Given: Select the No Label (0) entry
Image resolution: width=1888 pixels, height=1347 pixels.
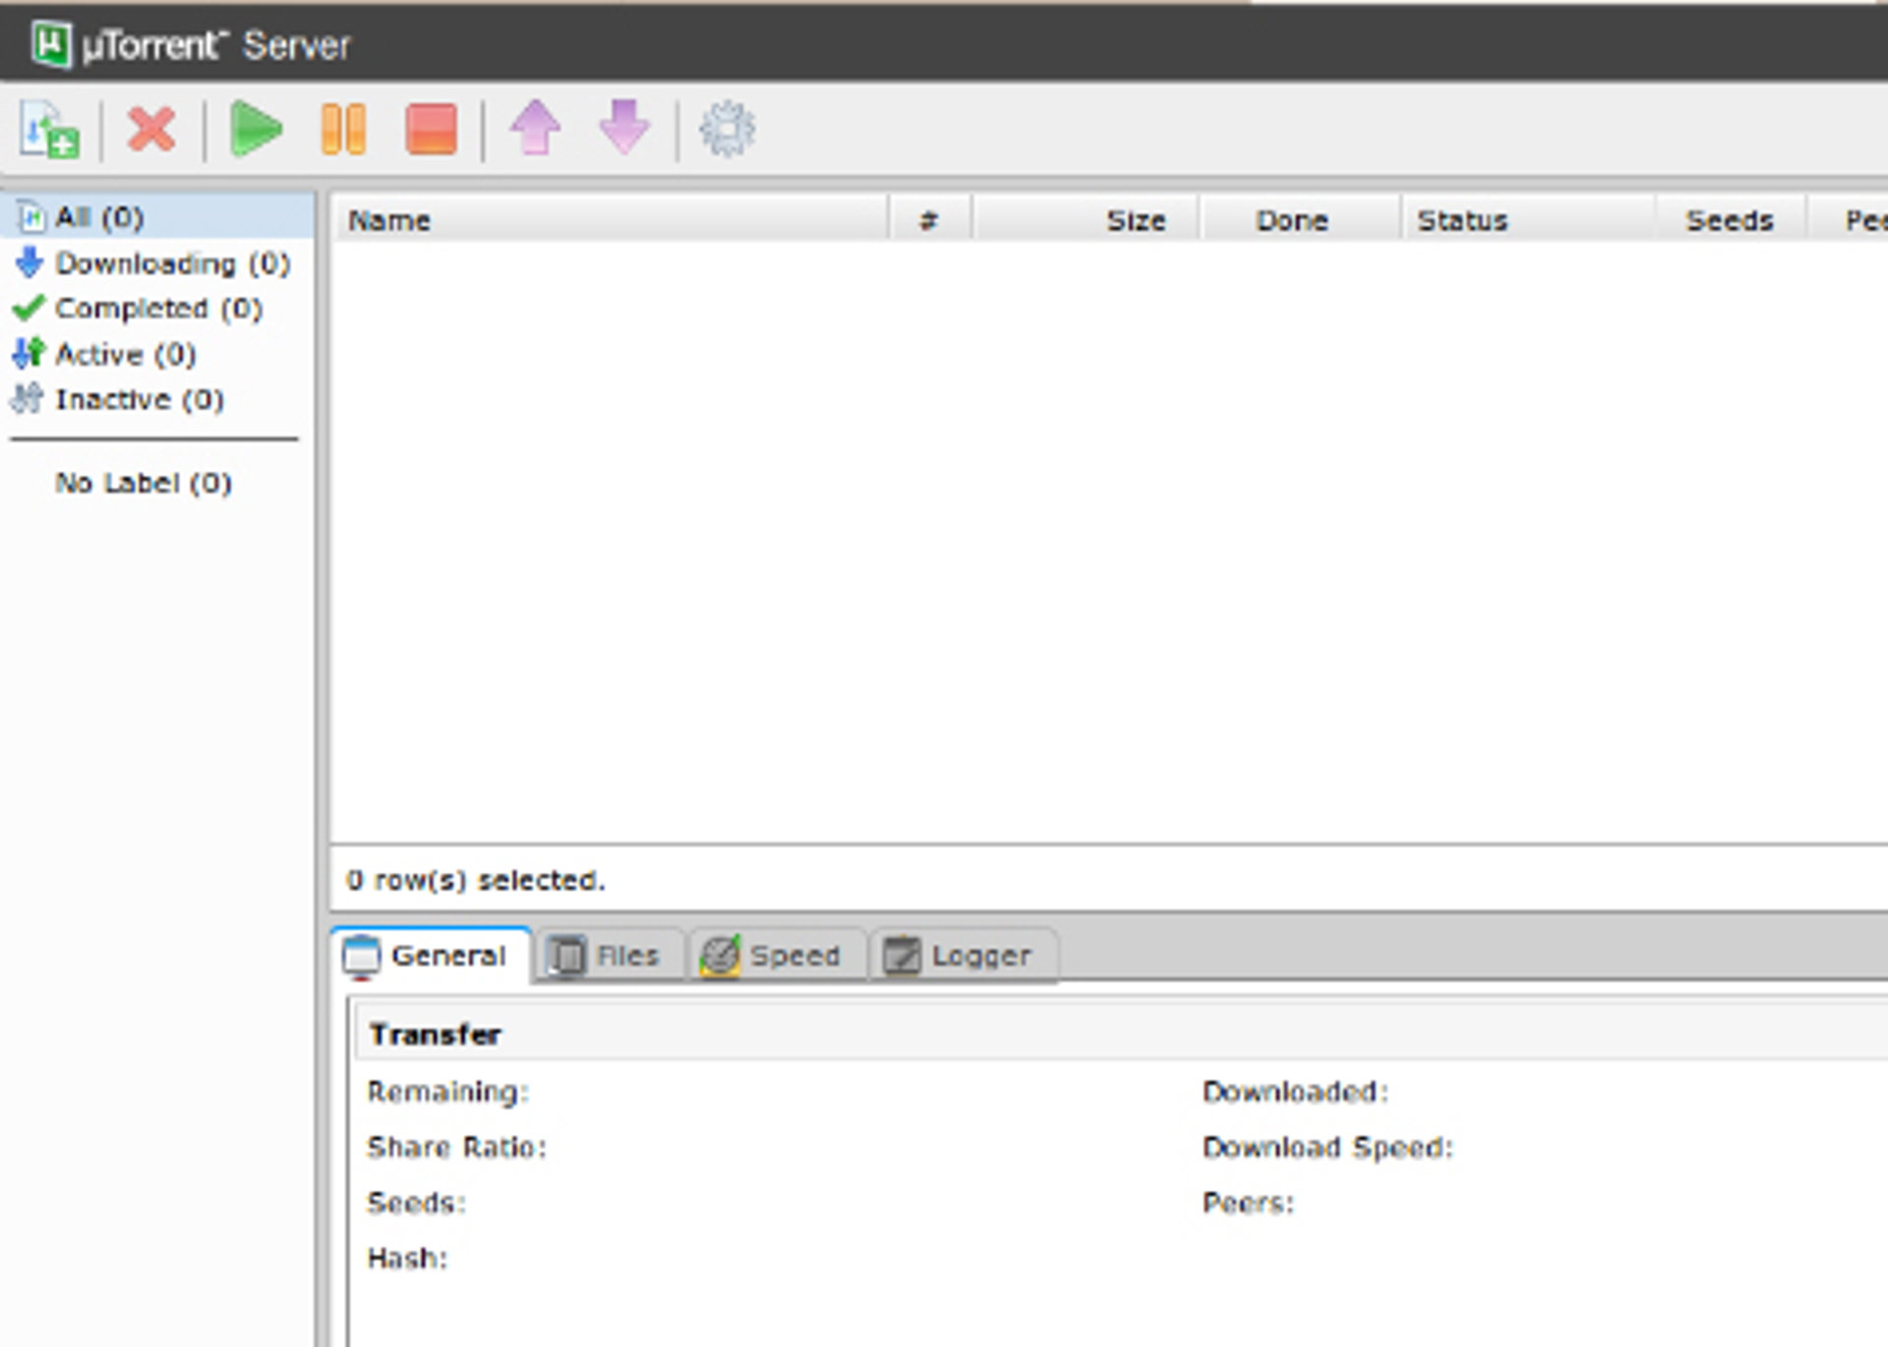Looking at the screenshot, I should (143, 483).
